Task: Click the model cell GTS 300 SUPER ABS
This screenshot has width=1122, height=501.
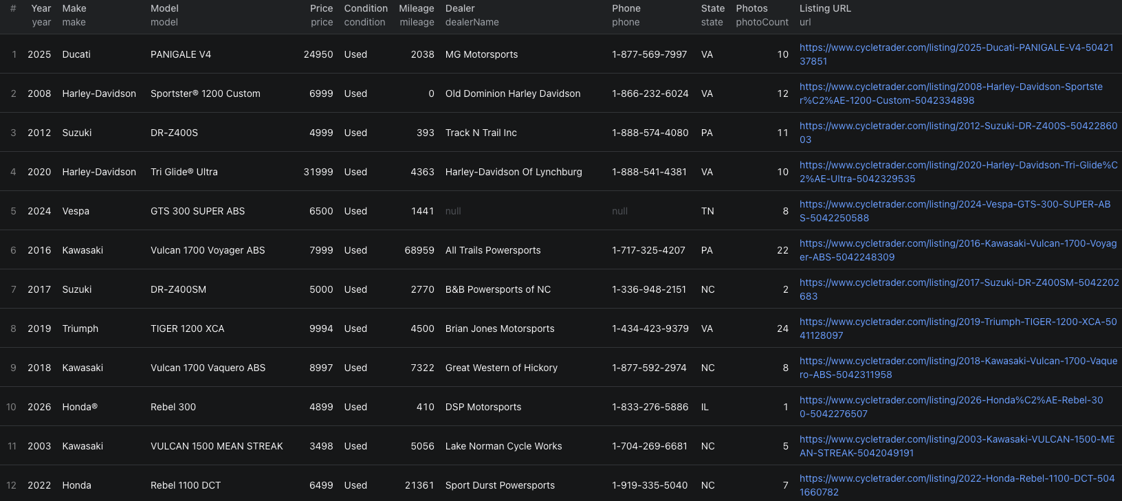Action: pos(197,211)
